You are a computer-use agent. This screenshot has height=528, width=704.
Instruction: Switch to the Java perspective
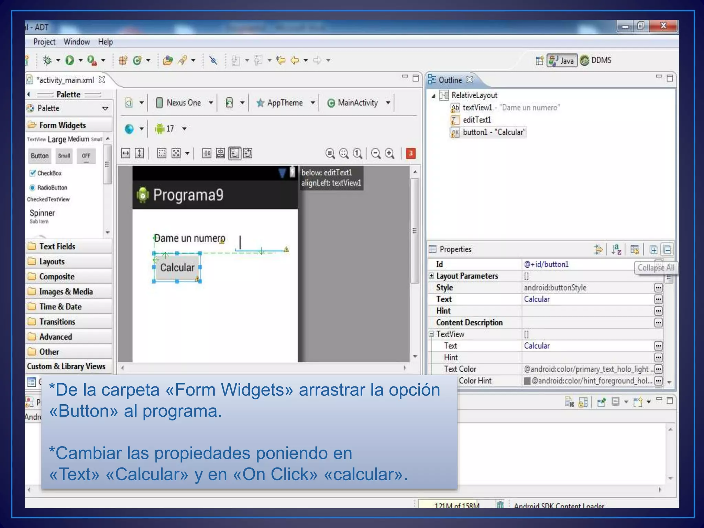tap(562, 60)
